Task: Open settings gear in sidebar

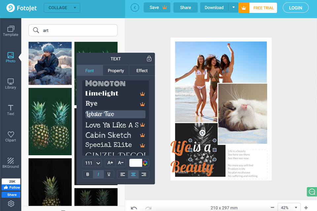Action: tap(11, 203)
